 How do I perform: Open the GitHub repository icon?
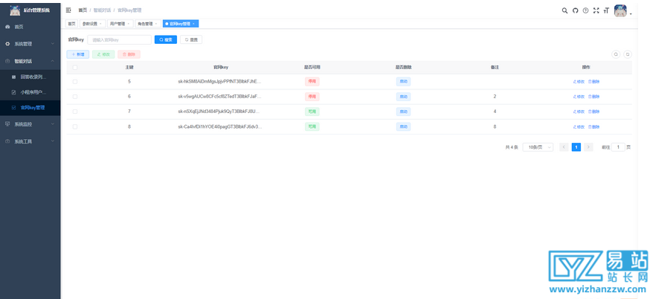click(x=575, y=10)
